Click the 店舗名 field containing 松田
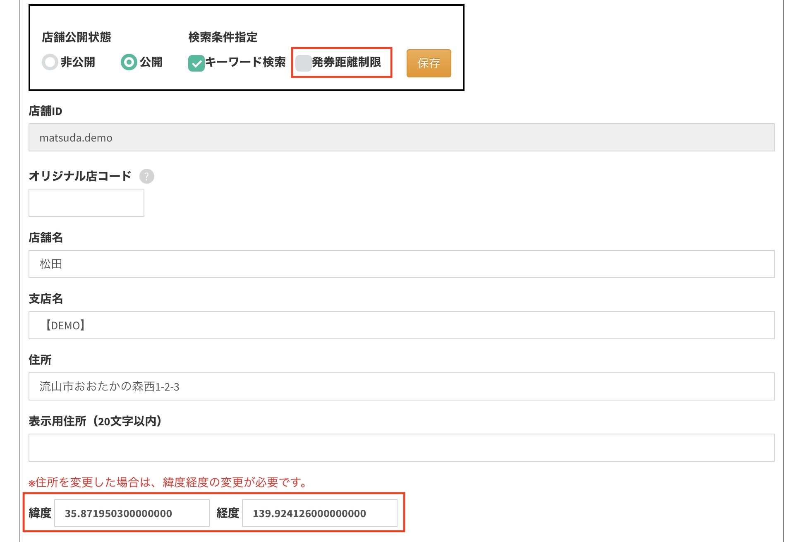The image size is (788, 542). click(401, 264)
